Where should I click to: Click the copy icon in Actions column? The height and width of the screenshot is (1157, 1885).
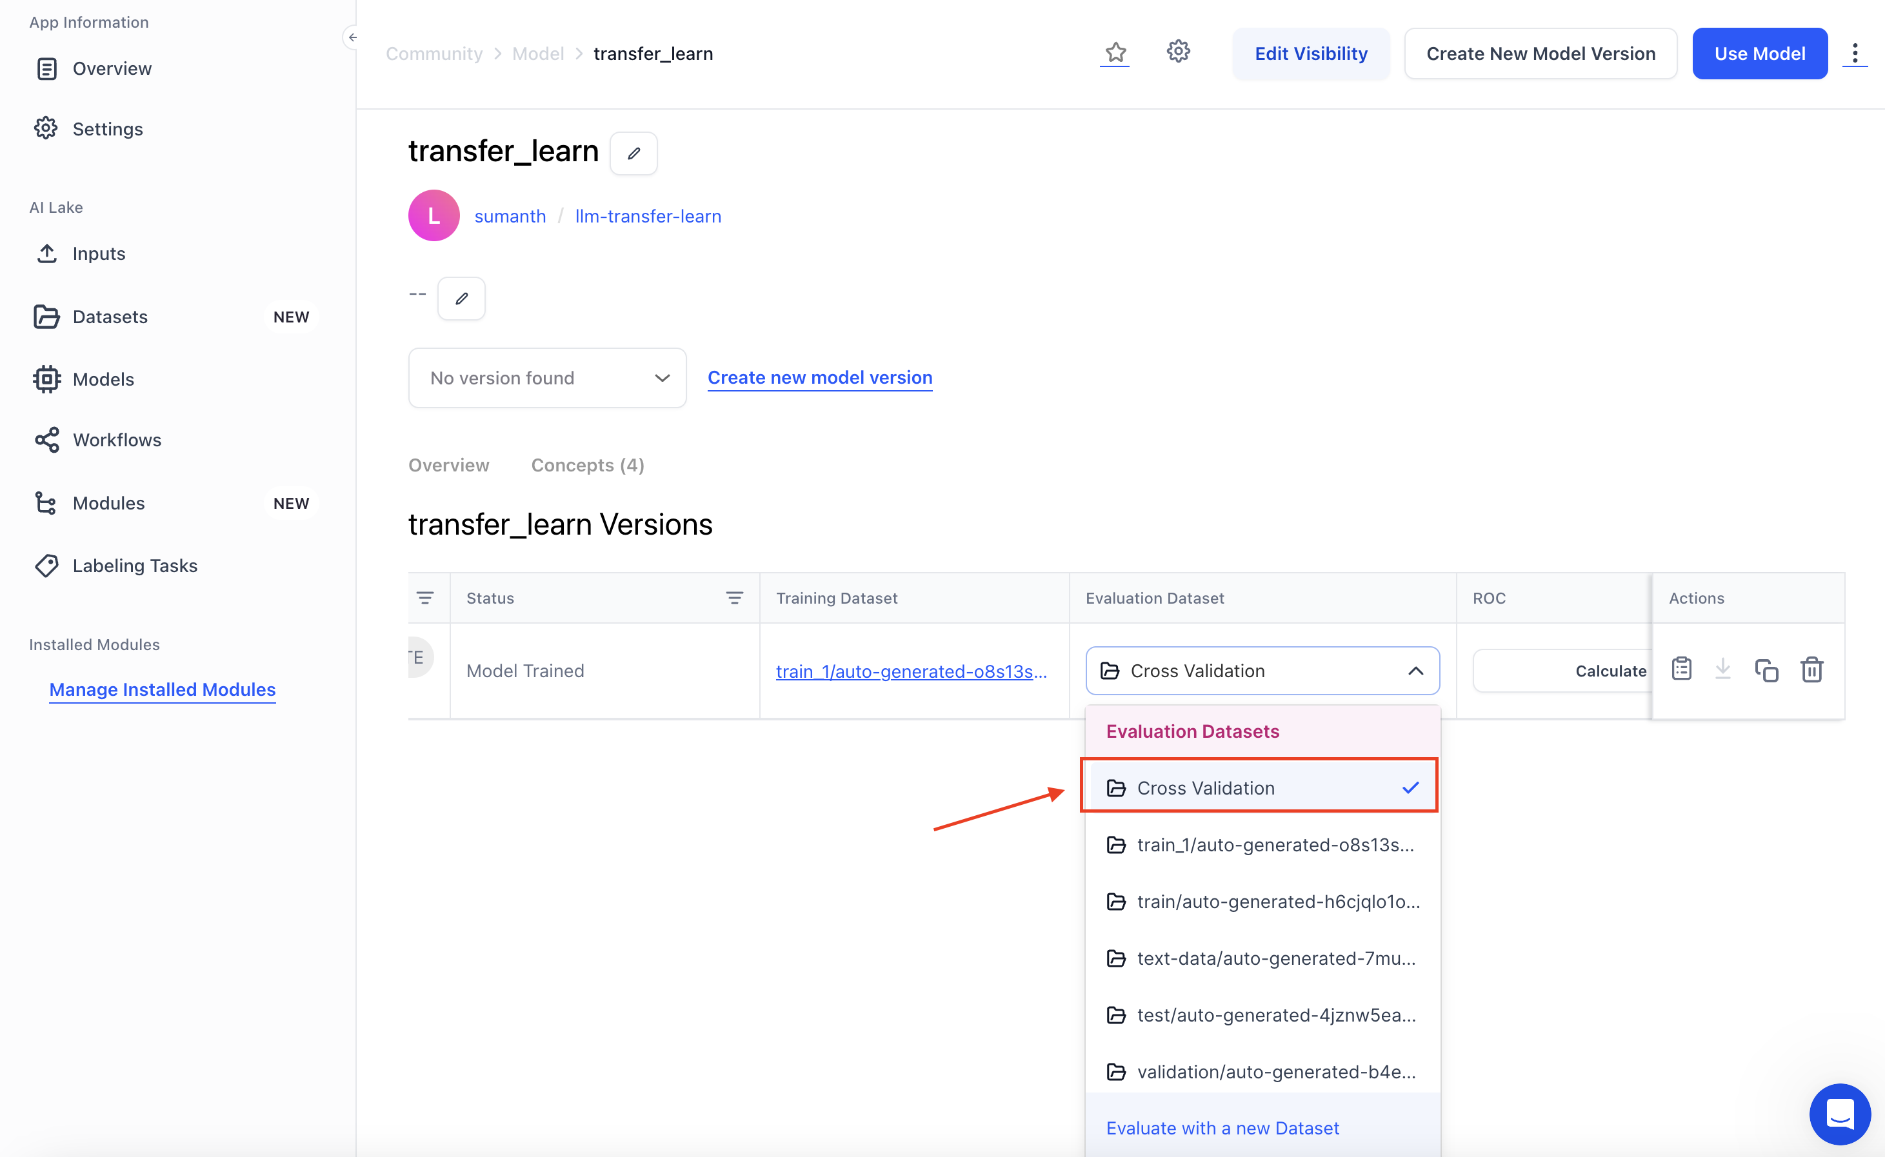click(x=1766, y=670)
